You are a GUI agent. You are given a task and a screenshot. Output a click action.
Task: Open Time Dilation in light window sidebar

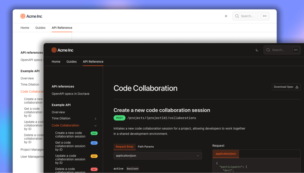click(30, 84)
